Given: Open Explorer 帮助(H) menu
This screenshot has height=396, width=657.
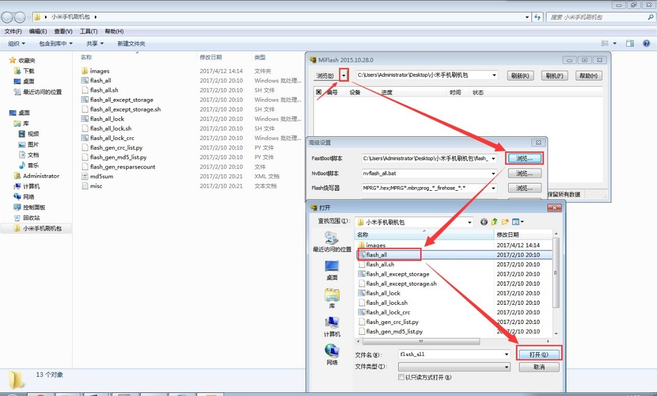Looking at the screenshot, I should (114, 31).
